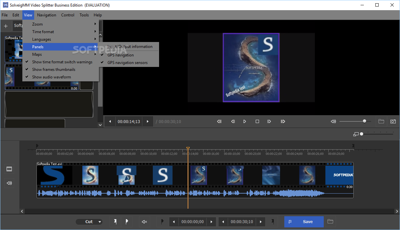
Task: Toggle Input/Output information panel
Action: click(129, 47)
